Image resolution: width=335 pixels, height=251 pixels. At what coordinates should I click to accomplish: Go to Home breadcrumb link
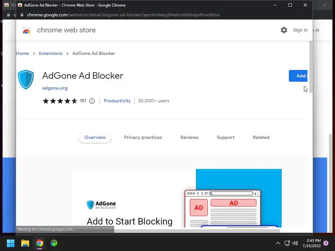(23, 53)
